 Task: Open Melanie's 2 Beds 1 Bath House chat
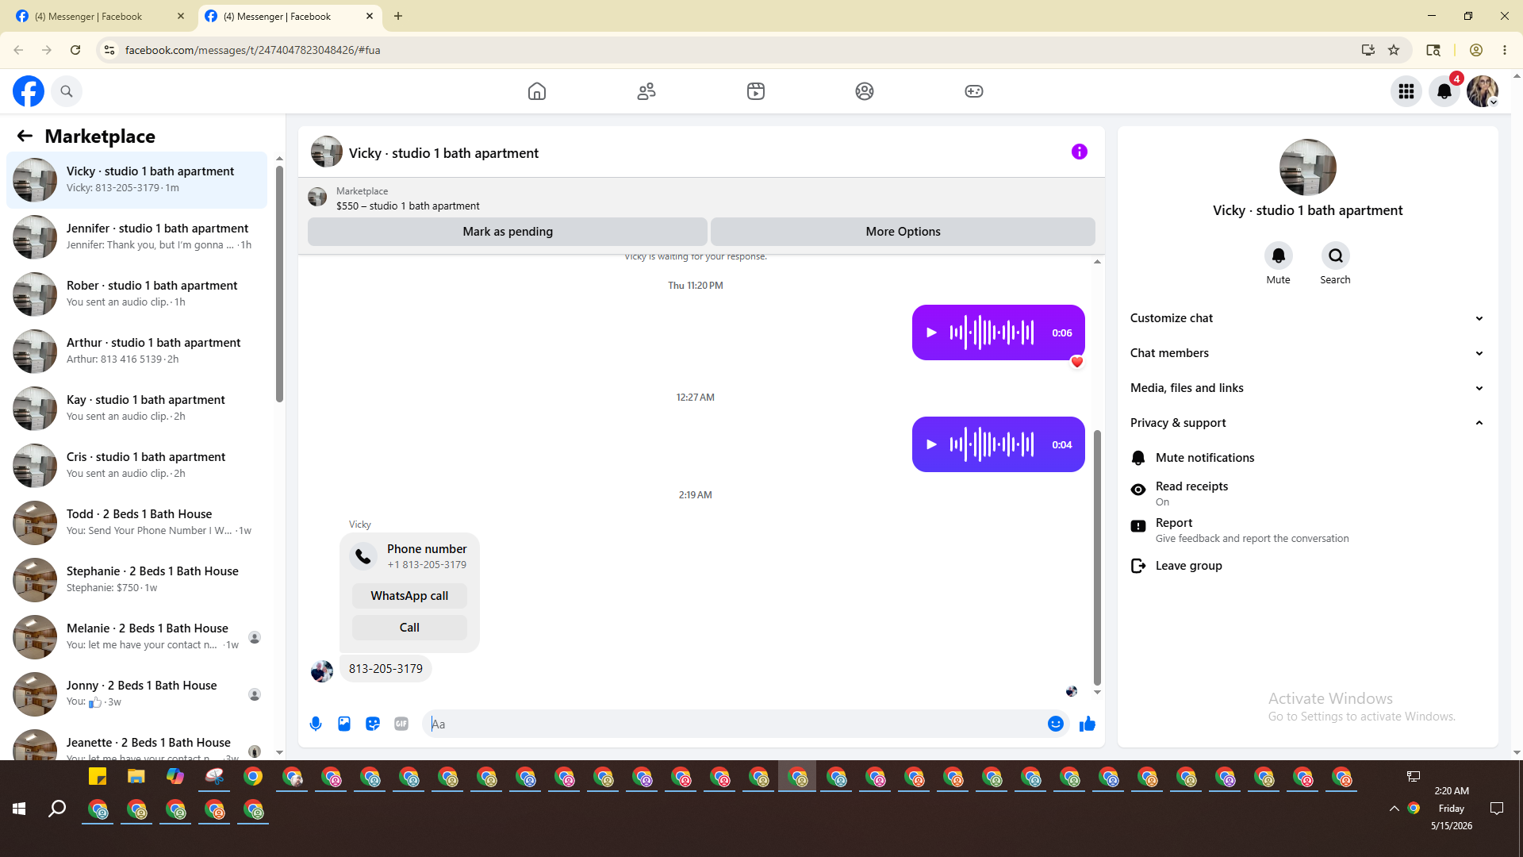point(137,637)
